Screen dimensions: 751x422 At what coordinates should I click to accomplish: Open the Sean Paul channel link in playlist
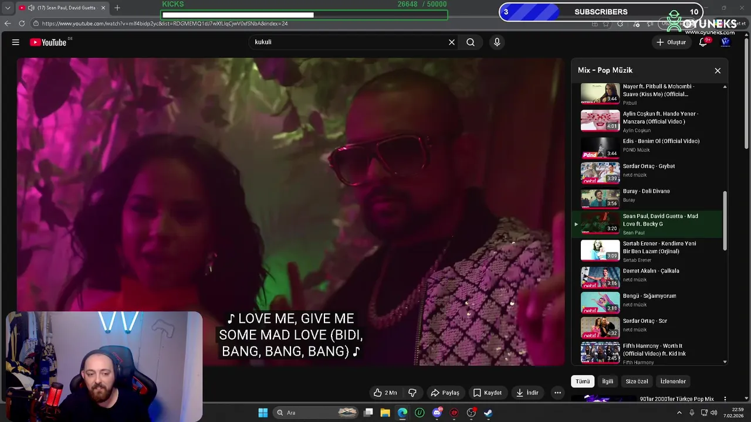pos(634,233)
